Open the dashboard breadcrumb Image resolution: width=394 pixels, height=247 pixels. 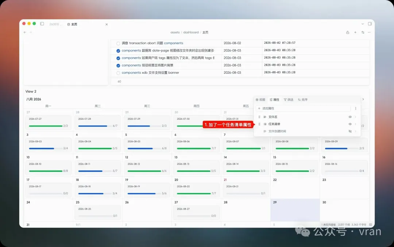pos(191,32)
